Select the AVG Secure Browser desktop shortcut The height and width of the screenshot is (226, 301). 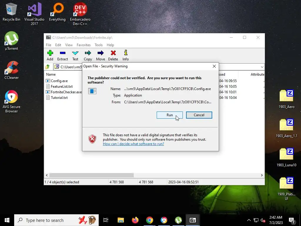(11, 102)
